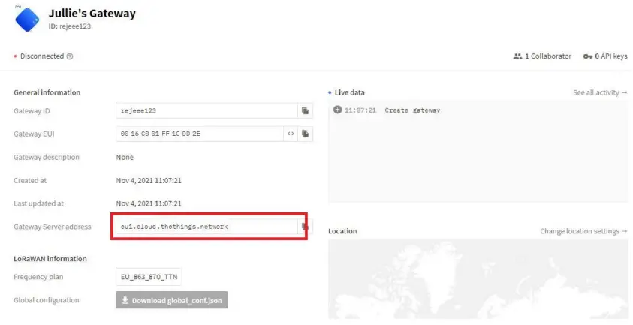The image size is (633, 325).
Task: Click the 11:07:21 event timestamp
Action: click(x=360, y=110)
